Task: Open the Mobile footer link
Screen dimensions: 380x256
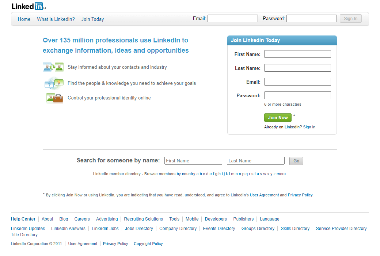Action: (x=192, y=219)
